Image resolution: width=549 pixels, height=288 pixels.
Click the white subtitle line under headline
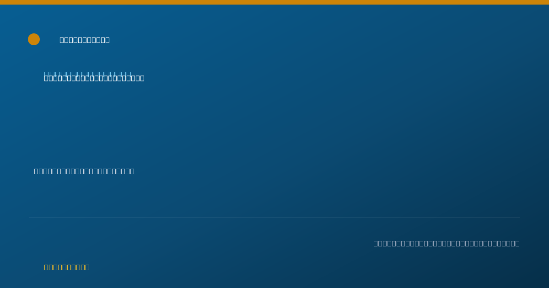(94, 78)
